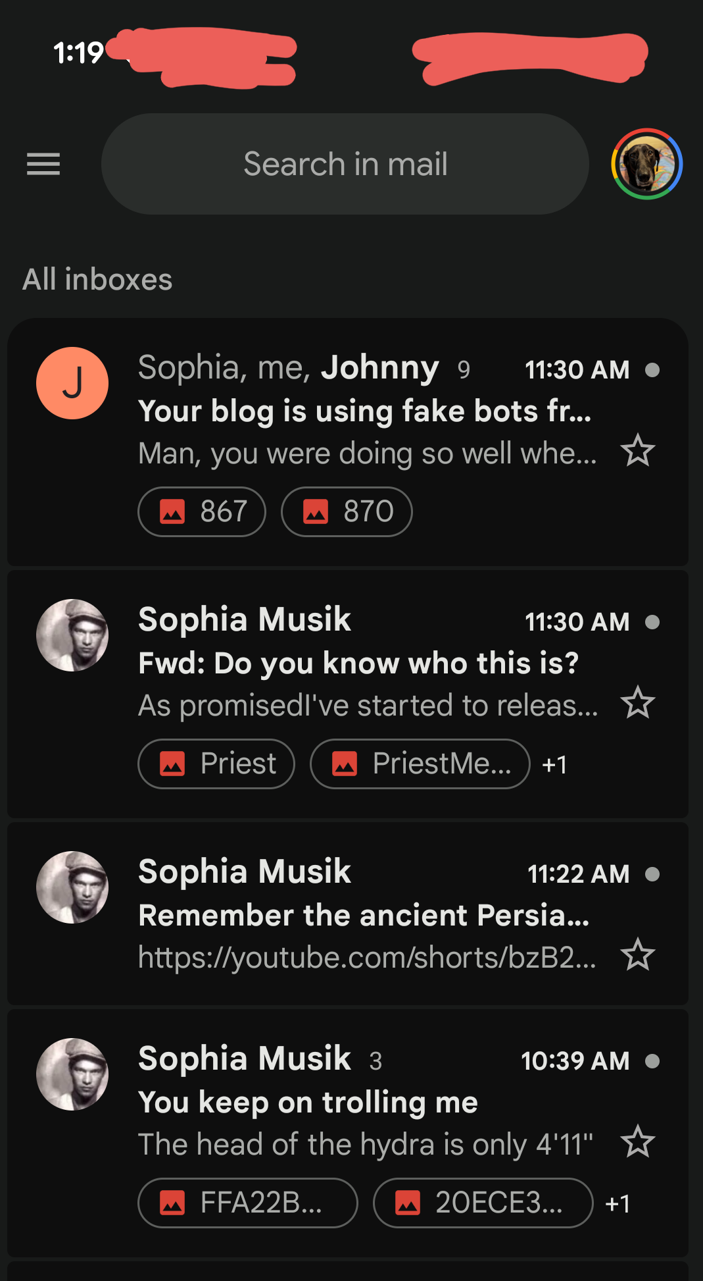Expand +1 attachments on trolling email

618,1203
